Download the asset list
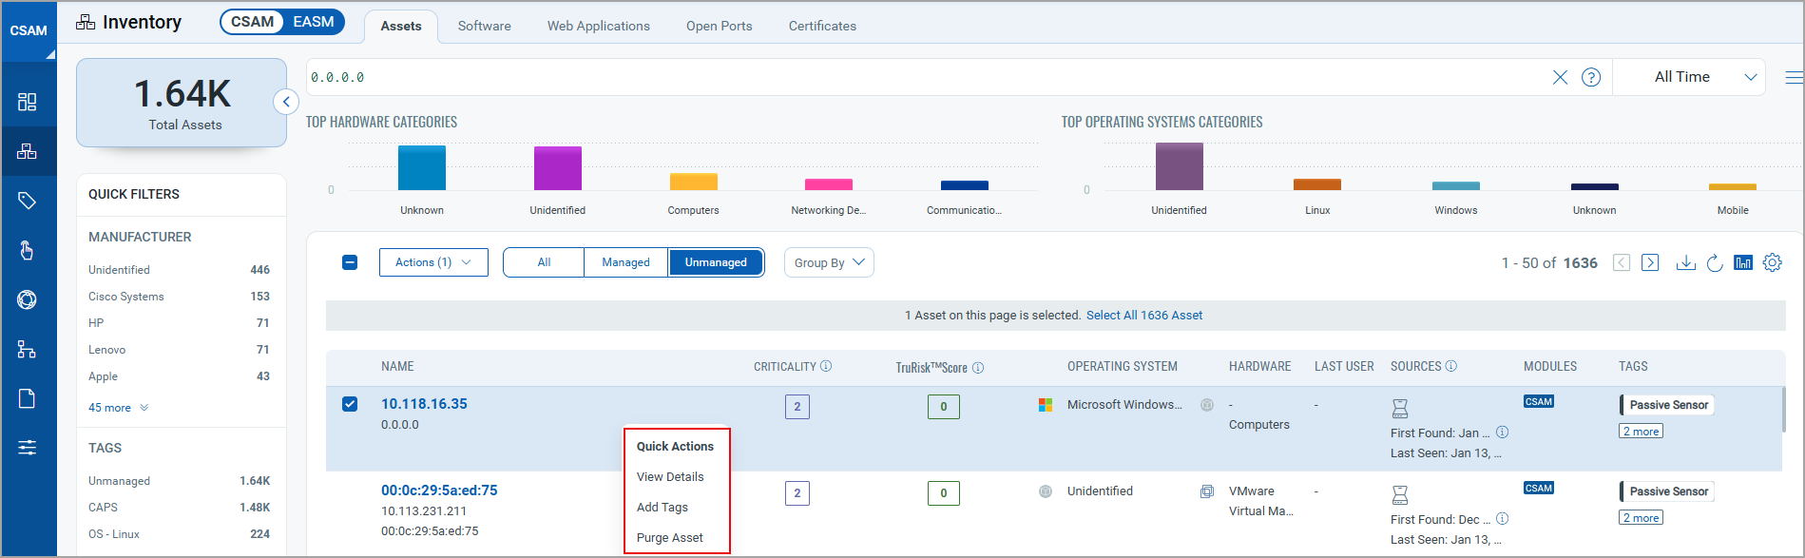The width and height of the screenshot is (1805, 558). pyautogui.click(x=1685, y=262)
